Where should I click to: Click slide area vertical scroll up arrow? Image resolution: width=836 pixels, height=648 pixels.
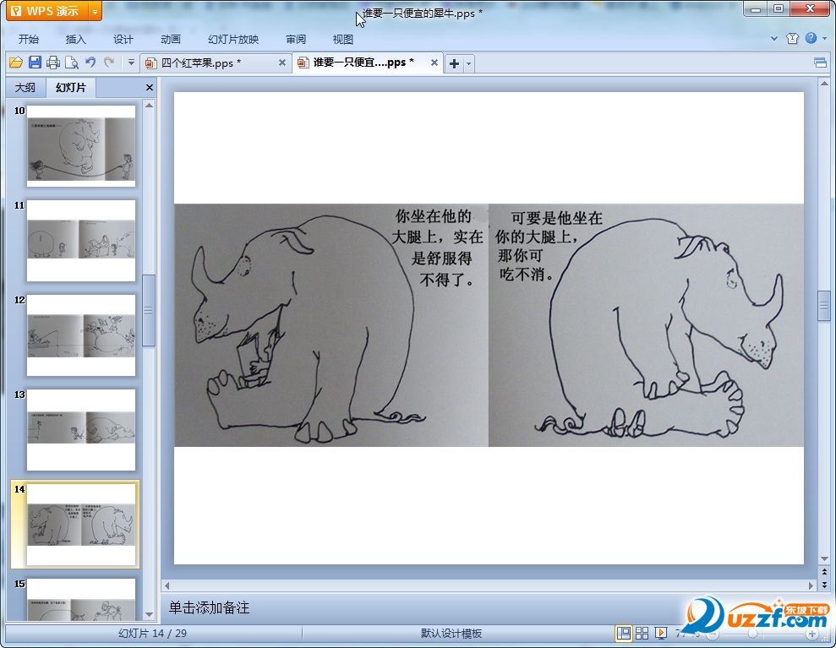[824, 84]
